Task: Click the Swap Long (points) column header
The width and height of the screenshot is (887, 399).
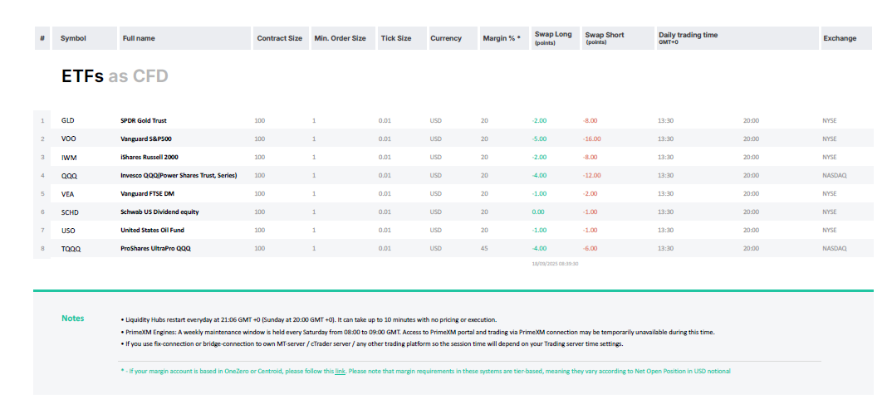Action: coord(556,38)
